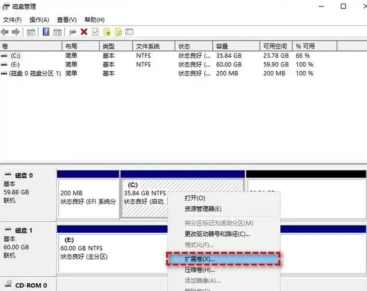Toggle the console tree toolbar icon
This screenshot has width=367, height=291.
coord(31,32)
